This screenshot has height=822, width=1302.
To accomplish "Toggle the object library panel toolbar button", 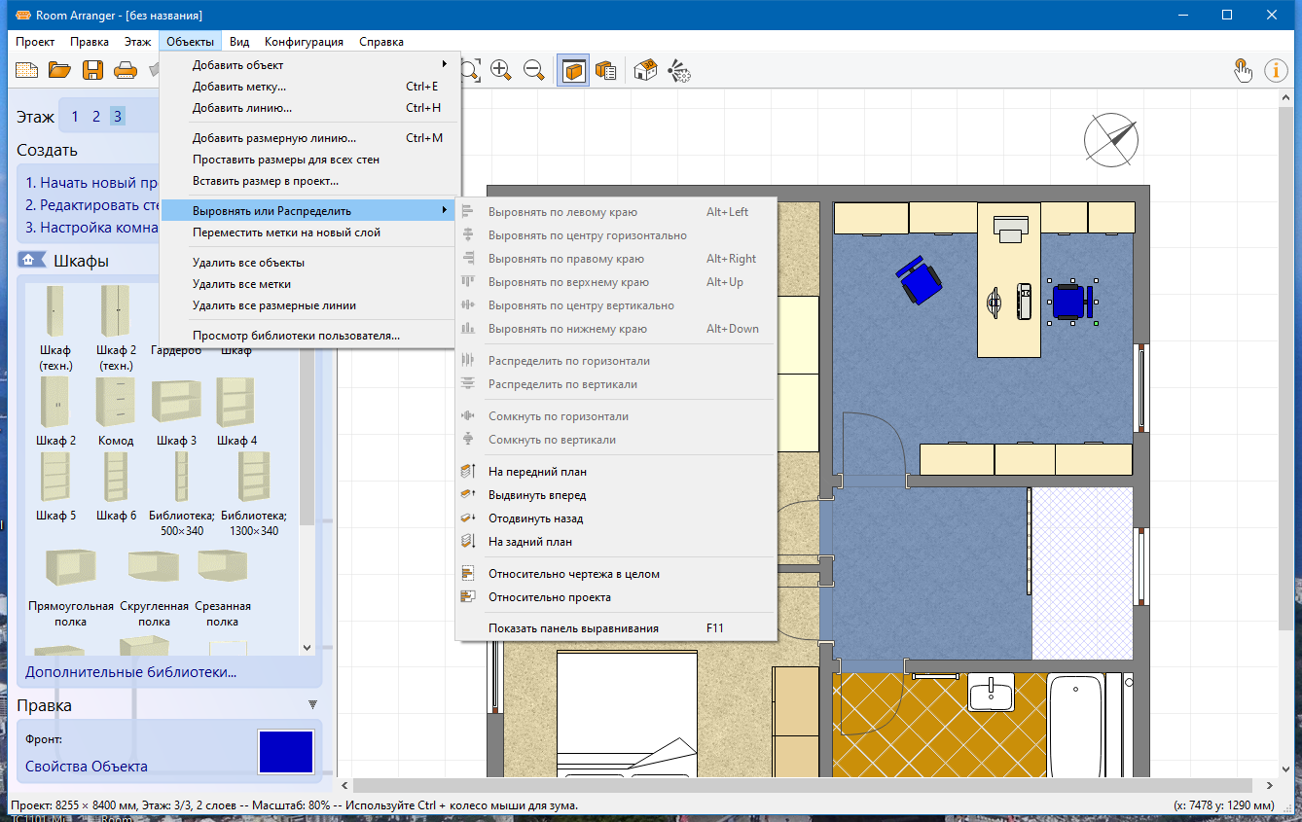I will pos(573,70).
